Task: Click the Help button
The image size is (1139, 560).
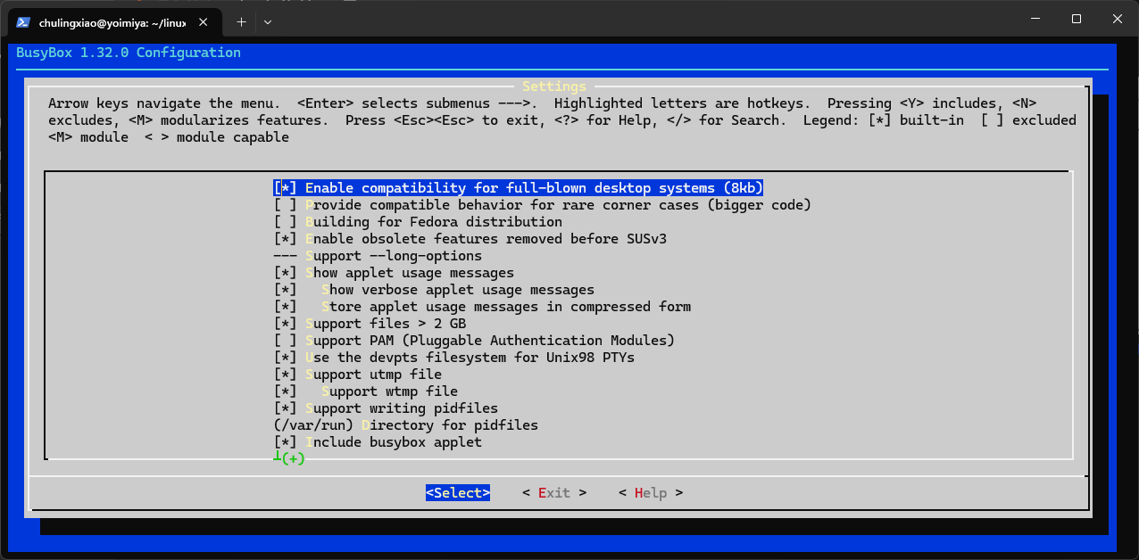Action: pos(651,493)
